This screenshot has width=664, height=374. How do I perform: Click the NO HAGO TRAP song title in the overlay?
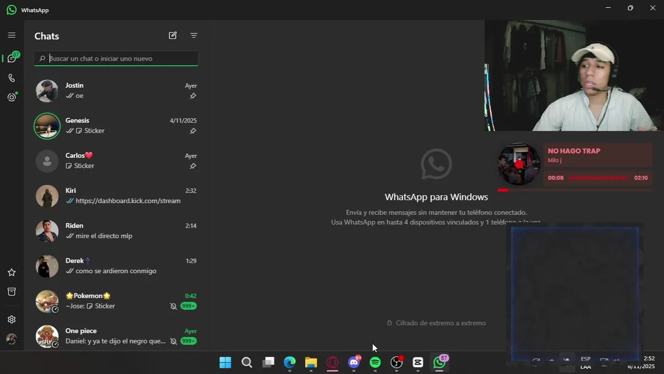click(x=574, y=151)
